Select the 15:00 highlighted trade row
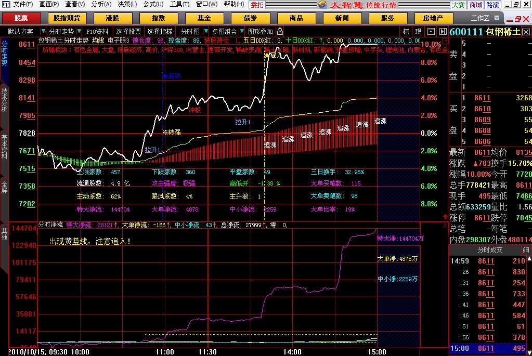 point(488,348)
